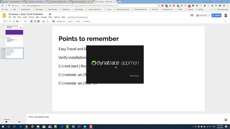Viewport: 230px width, 129px height.
Task: Open the Google Slides home icon
Action: [x=4, y=15]
